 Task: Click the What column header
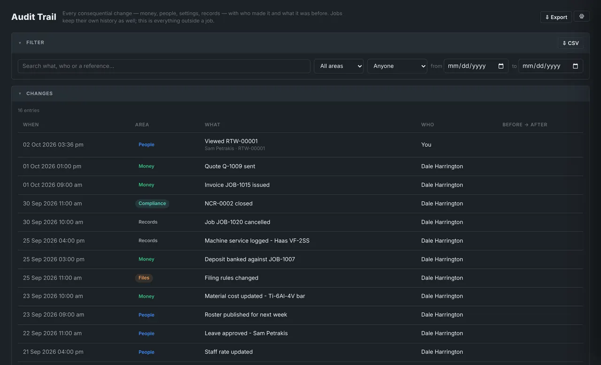(x=212, y=125)
